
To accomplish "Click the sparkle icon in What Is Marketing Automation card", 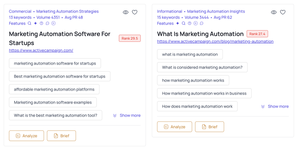I will point(178,24).
